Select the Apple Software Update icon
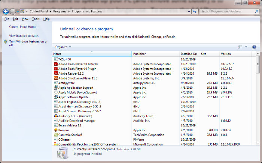Viewport: 262px width, 163px height. coord(56,97)
